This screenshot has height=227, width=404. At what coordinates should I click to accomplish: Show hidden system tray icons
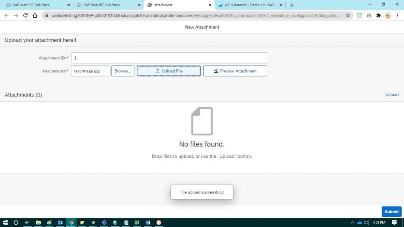point(352,222)
